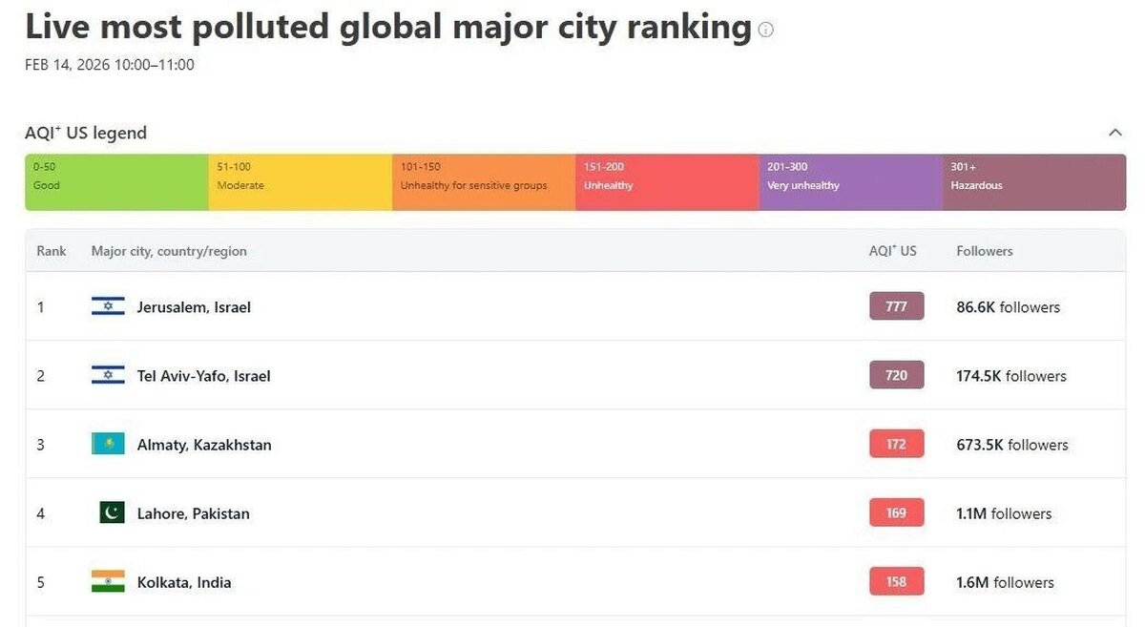Click the Followers column header
1145x627 pixels.
point(985,251)
